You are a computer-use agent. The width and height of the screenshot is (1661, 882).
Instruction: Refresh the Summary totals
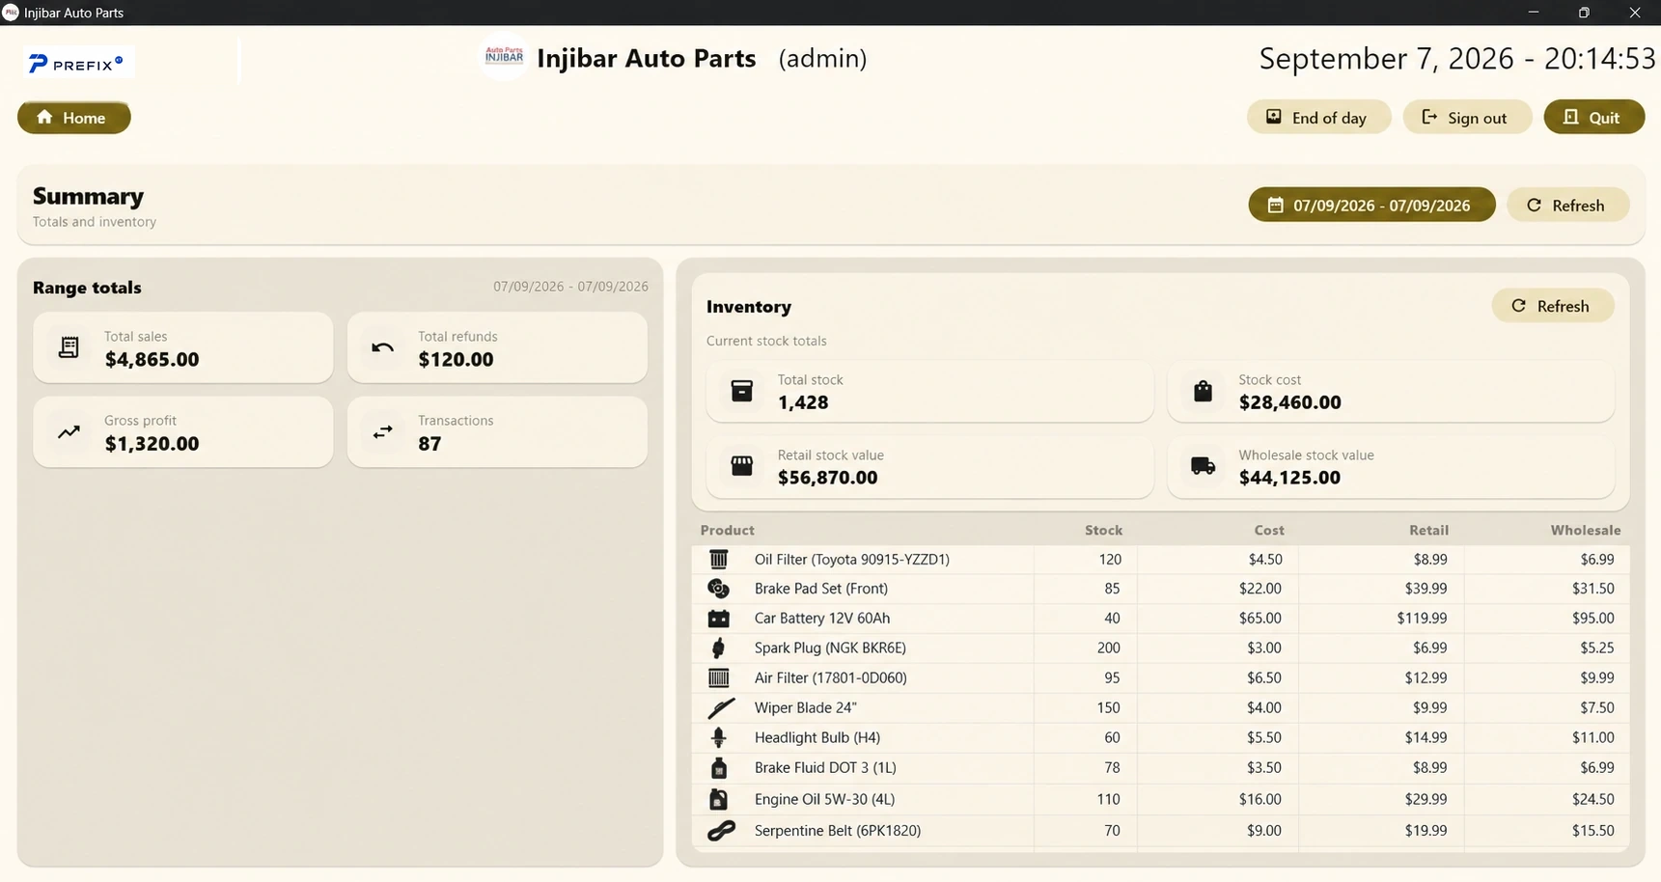pos(1567,206)
